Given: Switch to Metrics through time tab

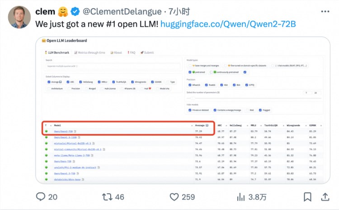Looking at the screenshot, I should pyautogui.click(x=89, y=52).
